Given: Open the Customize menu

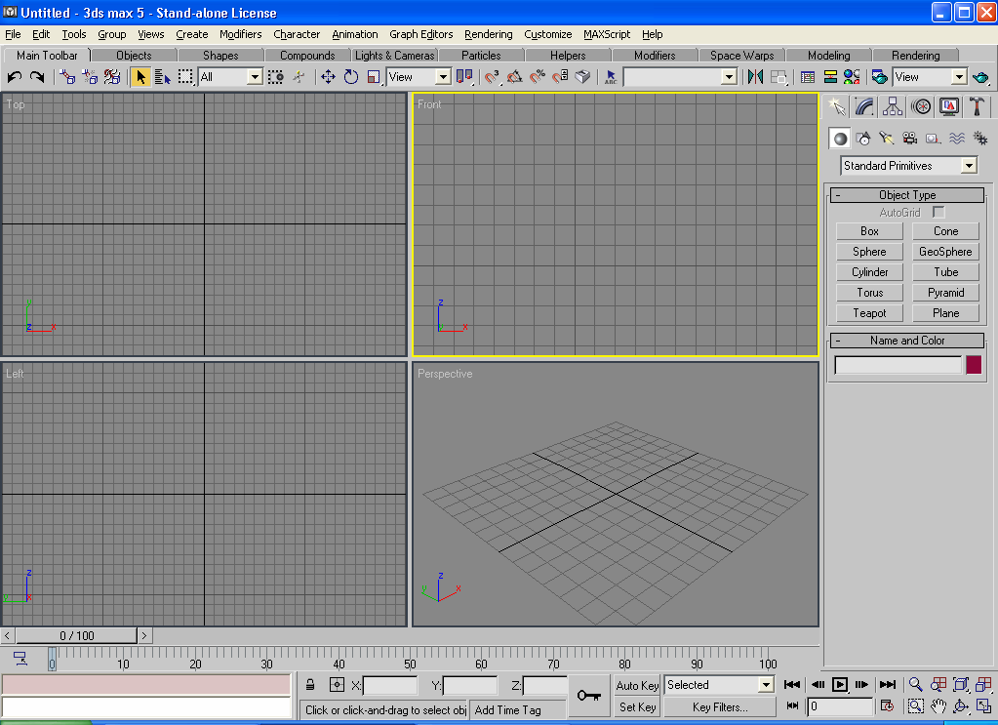Looking at the screenshot, I should click(x=548, y=34).
